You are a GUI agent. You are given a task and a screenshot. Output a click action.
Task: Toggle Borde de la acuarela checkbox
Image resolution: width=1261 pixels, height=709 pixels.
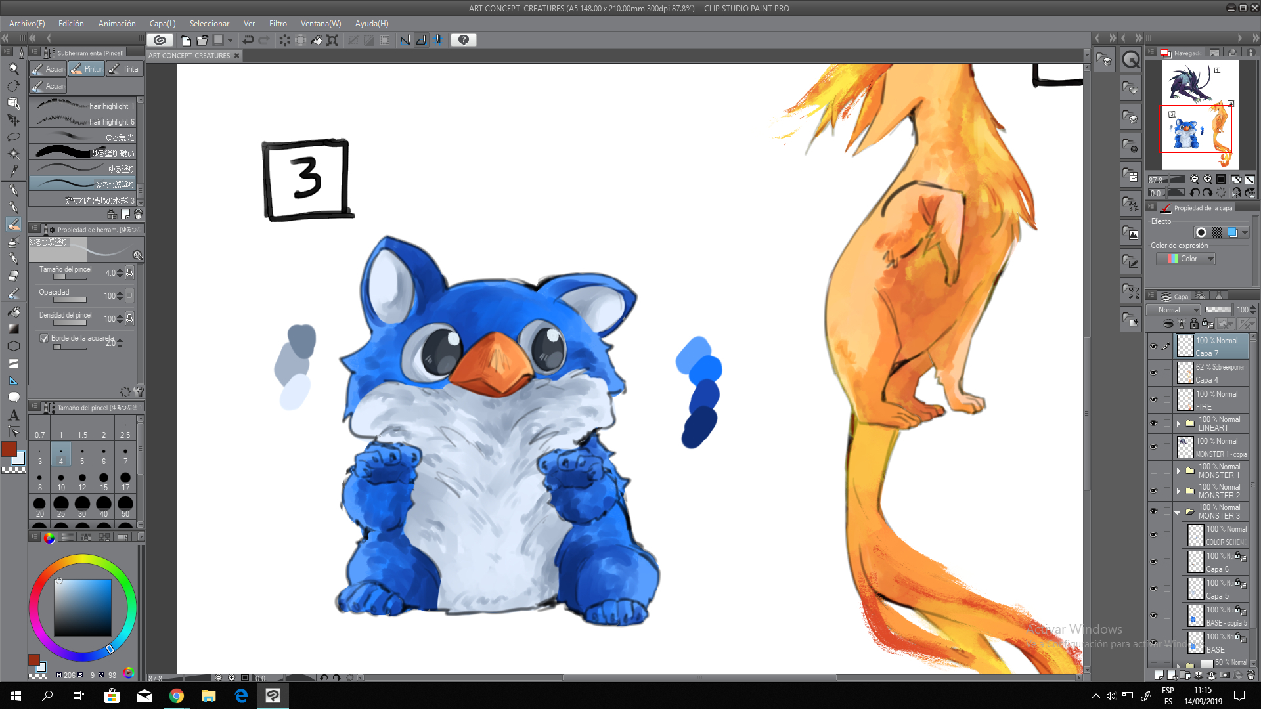pos(44,338)
